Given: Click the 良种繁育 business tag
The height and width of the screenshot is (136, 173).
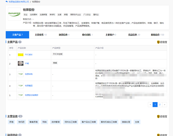Looking at the screenshot, I should [x=56, y=122].
